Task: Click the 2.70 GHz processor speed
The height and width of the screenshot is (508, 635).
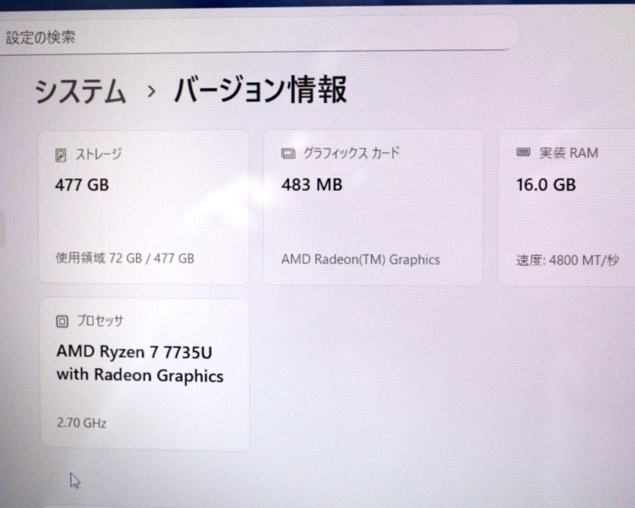Action: pyautogui.click(x=82, y=423)
